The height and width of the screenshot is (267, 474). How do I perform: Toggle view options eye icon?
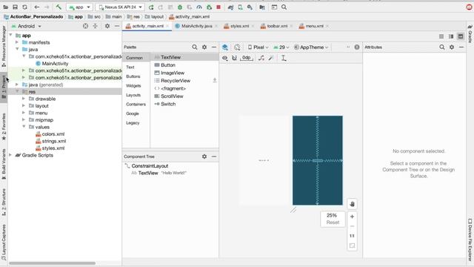225,58
